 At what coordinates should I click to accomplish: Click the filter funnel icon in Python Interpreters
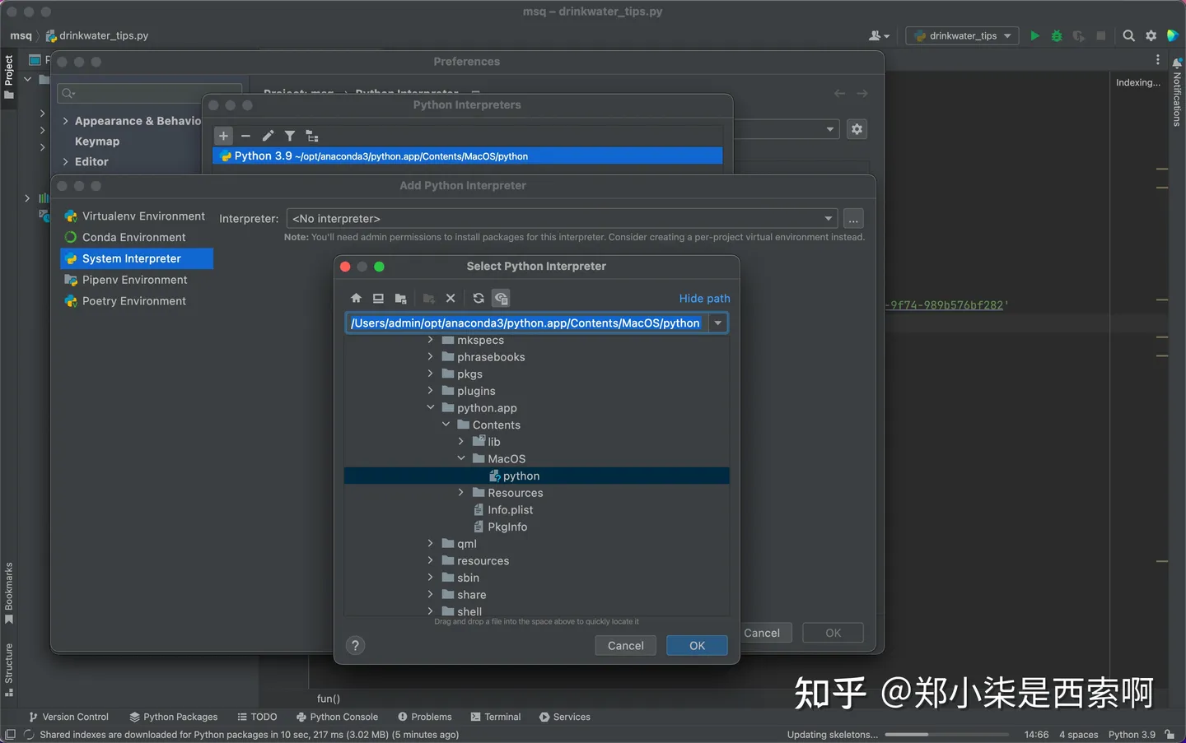point(290,136)
